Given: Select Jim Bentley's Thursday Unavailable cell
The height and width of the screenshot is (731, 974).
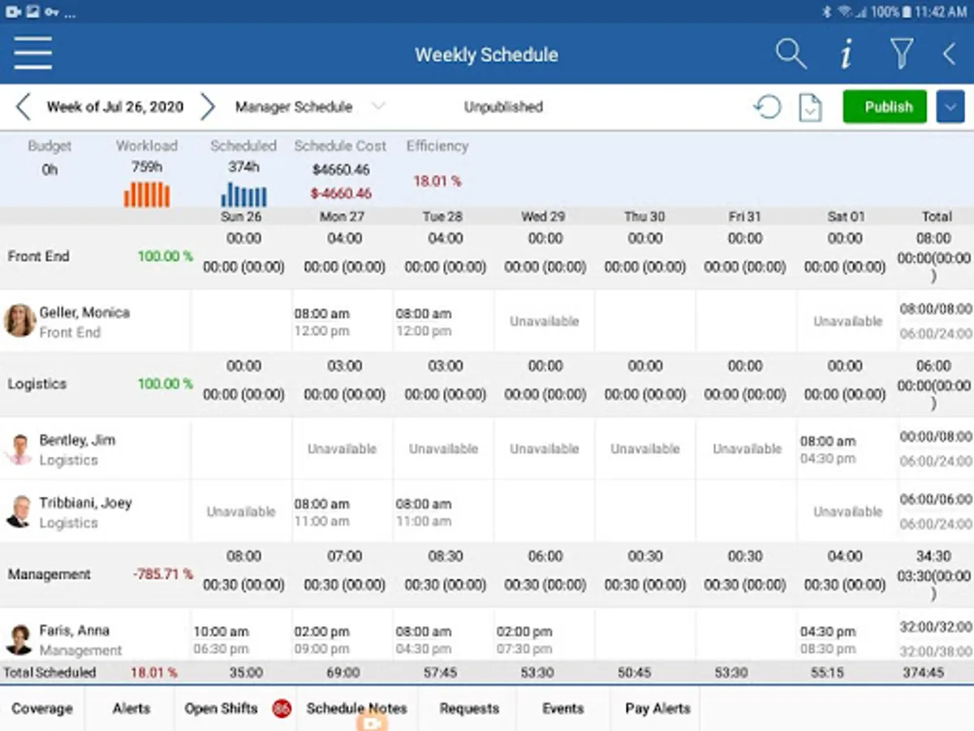Looking at the screenshot, I should pyautogui.click(x=645, y=448).
